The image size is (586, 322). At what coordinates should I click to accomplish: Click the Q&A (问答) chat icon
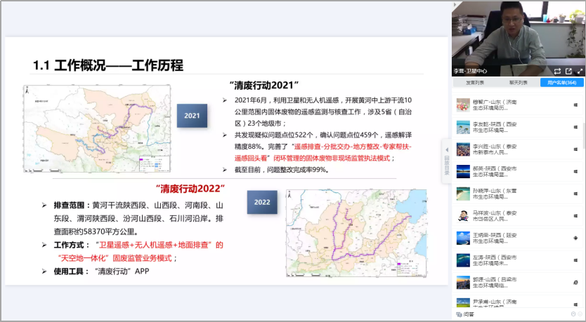pos(458,314)
